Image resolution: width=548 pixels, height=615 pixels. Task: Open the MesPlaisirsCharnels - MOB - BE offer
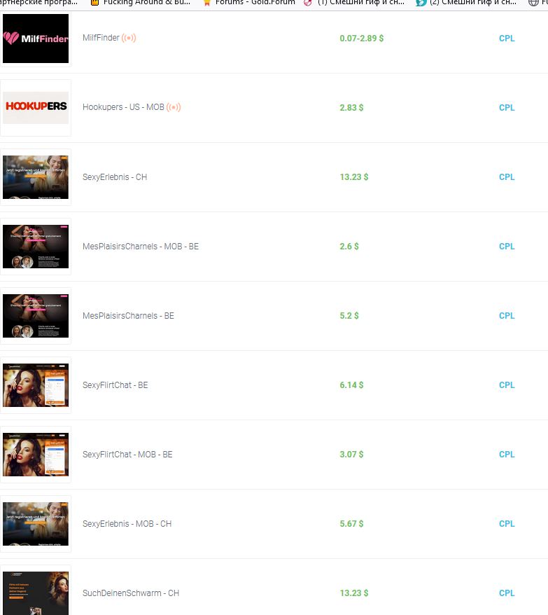click(x=141, y=247)
